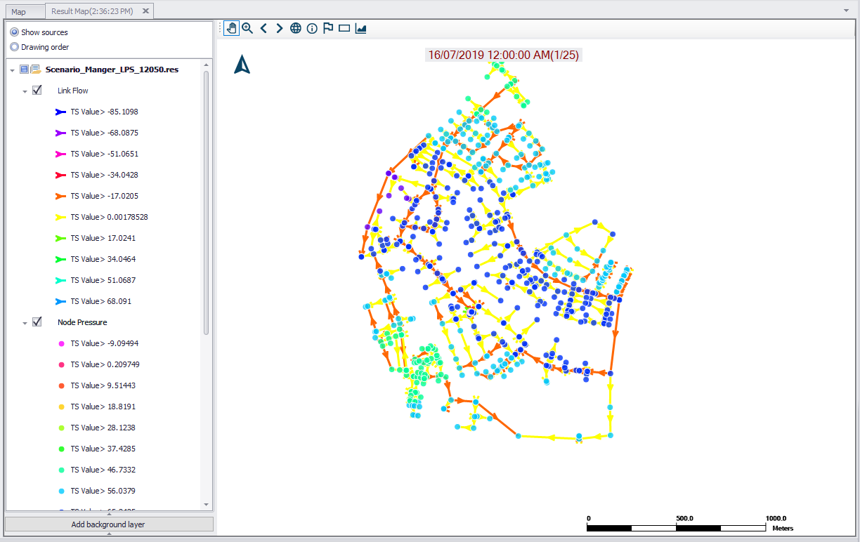The height and width of the screenshot is (542, 860).
Task: Click cyan arrow symbol for TS Value> 51.0687
Action: pos(60,280)
